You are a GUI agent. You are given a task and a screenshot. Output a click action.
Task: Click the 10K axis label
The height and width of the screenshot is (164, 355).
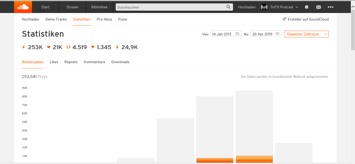click(25, 156)
